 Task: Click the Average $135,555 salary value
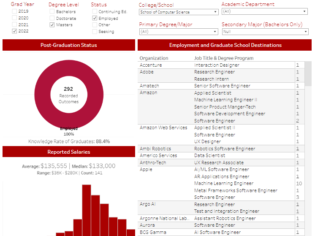click(x=54, y=166)
